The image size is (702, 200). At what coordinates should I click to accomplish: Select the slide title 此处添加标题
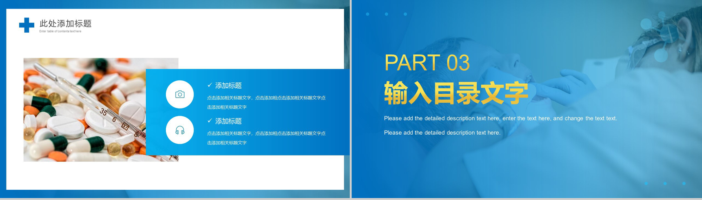tap(65, 24)
